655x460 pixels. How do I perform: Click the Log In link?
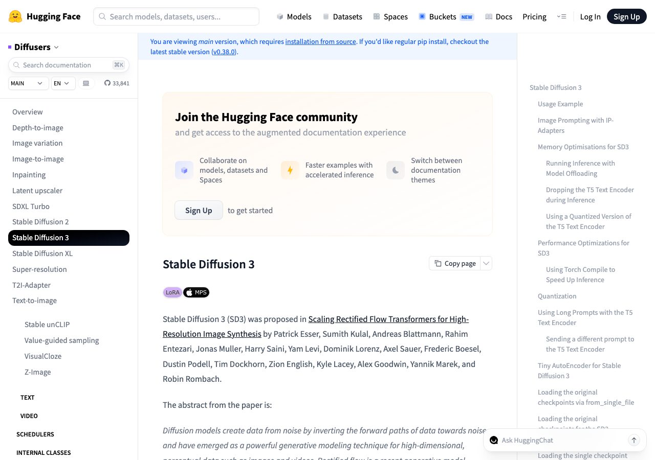click(x=590, y=16)
